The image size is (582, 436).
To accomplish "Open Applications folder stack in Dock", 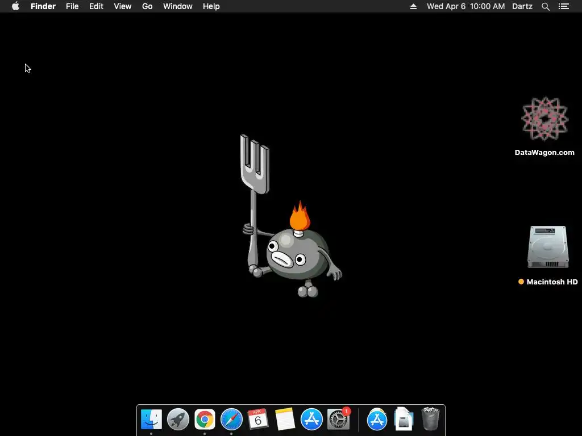I will [x=377, y=420].
